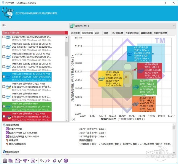Click the line chart graph icon

(x=33, y=161)
